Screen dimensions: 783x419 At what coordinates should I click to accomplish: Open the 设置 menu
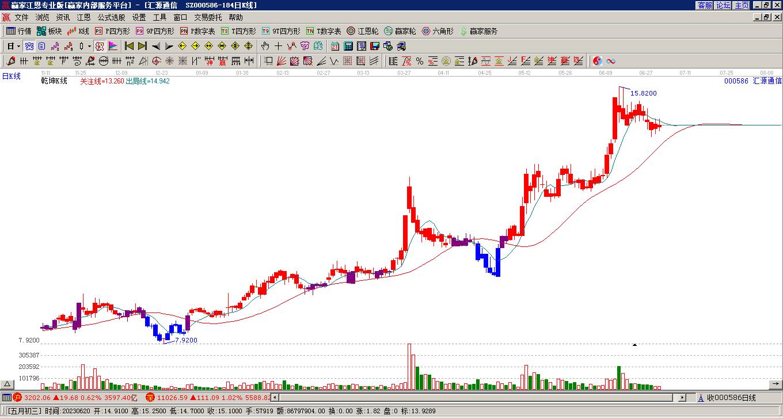(x=139, y=18)
